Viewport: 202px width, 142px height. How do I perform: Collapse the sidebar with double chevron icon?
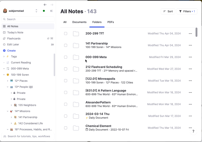tap(51, 11)
